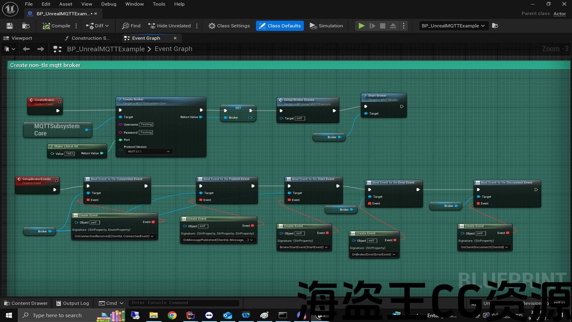Open the Protocol Version MQTT 3.1.1 dropdown
Screen dimensions: 572x322
click(x=149, y=152)
